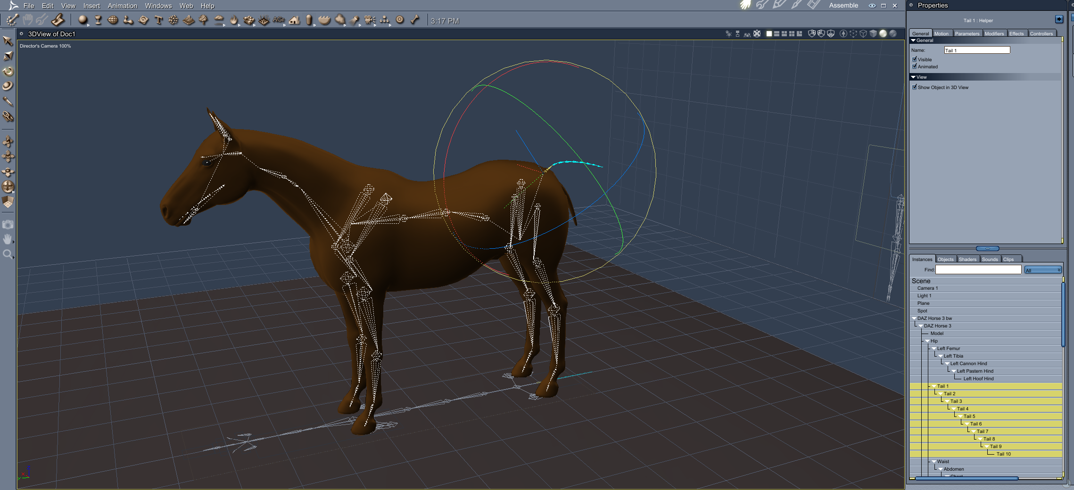This screenshot has height=490, width=1074.
Task: Click the camera render icon in left toolbar
Action: (8, 225)
